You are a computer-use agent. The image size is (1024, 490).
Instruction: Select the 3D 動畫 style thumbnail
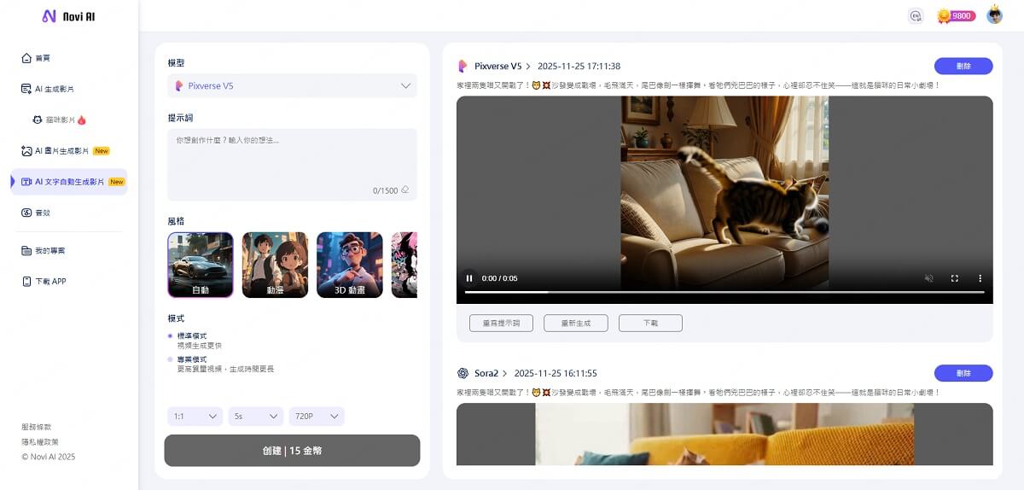point(350,265)
